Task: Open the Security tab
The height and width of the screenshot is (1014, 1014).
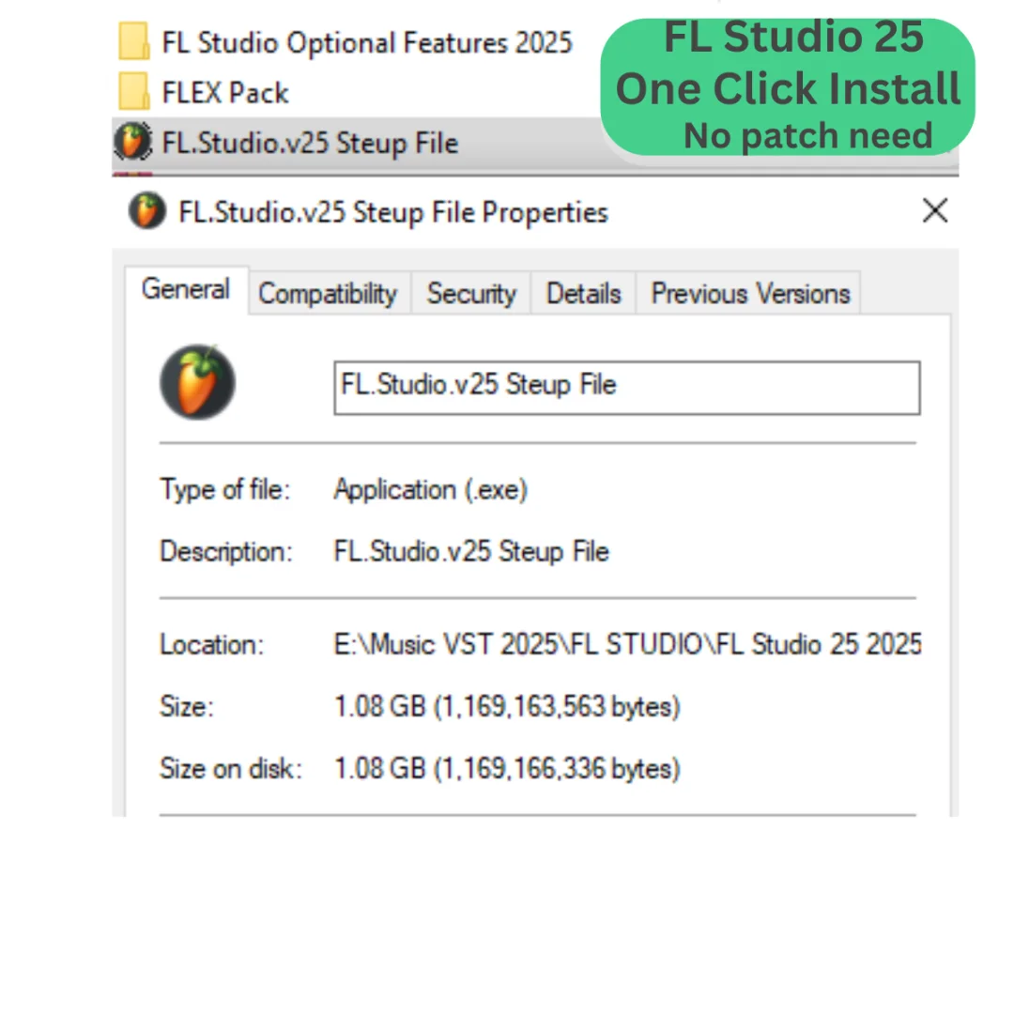Action: (471, 294)
